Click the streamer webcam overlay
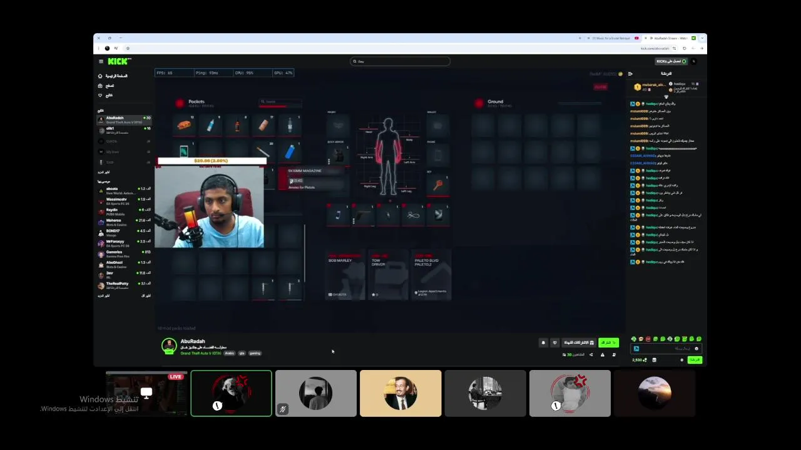Screen dimensions: 801x450 (210, 206)
